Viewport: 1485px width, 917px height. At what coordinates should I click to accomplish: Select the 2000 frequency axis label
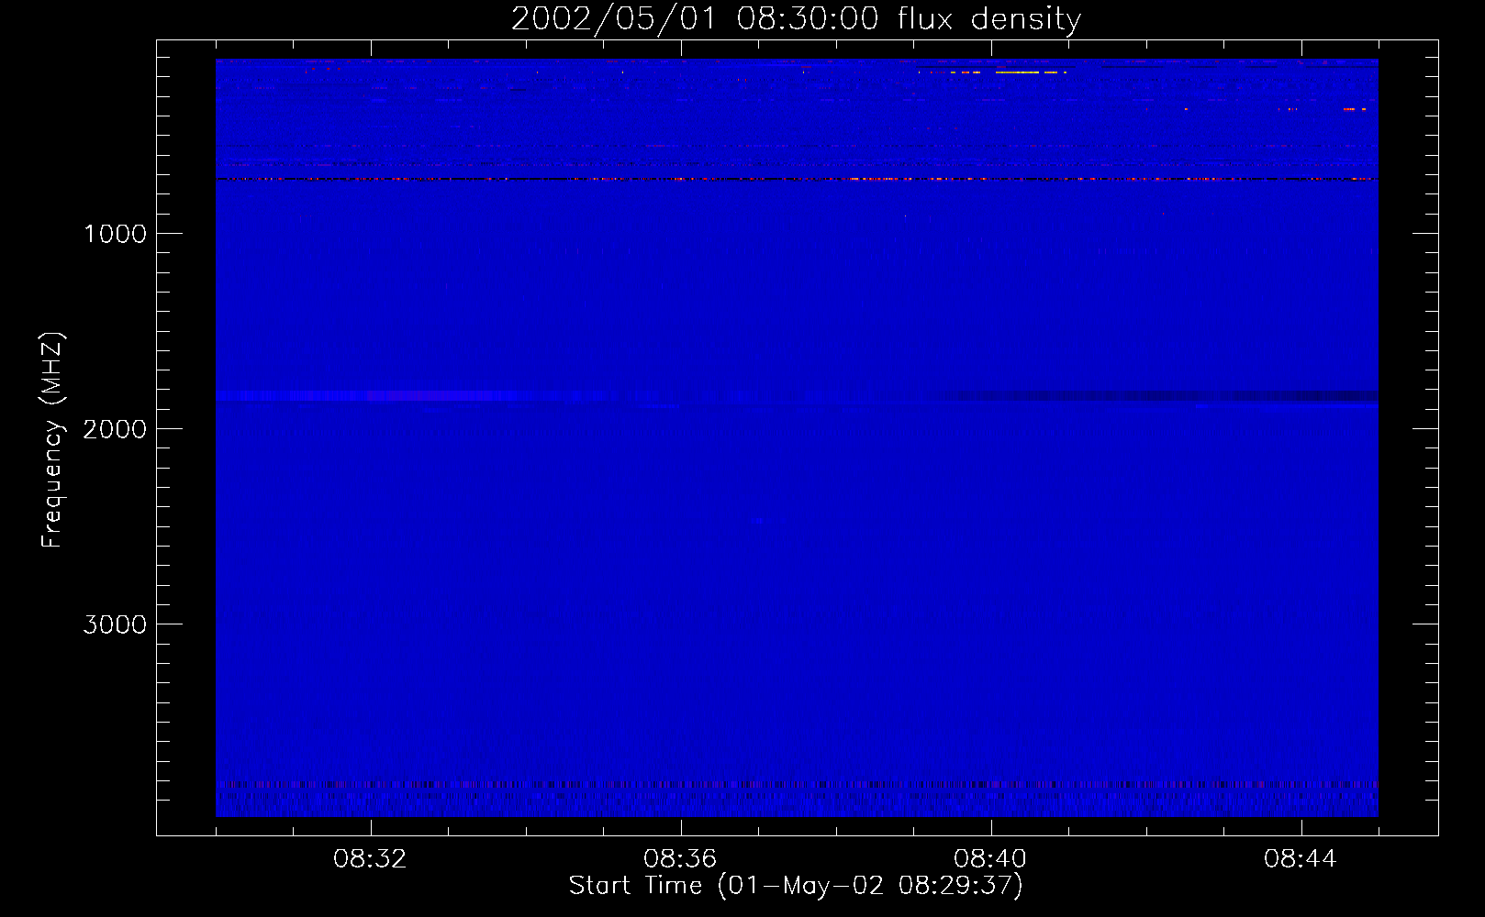(115, 429)
